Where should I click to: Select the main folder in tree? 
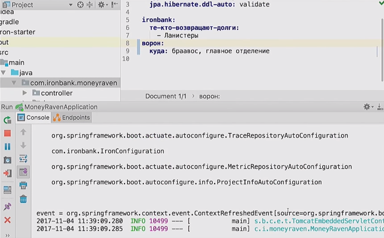click(x=16, y=63)
